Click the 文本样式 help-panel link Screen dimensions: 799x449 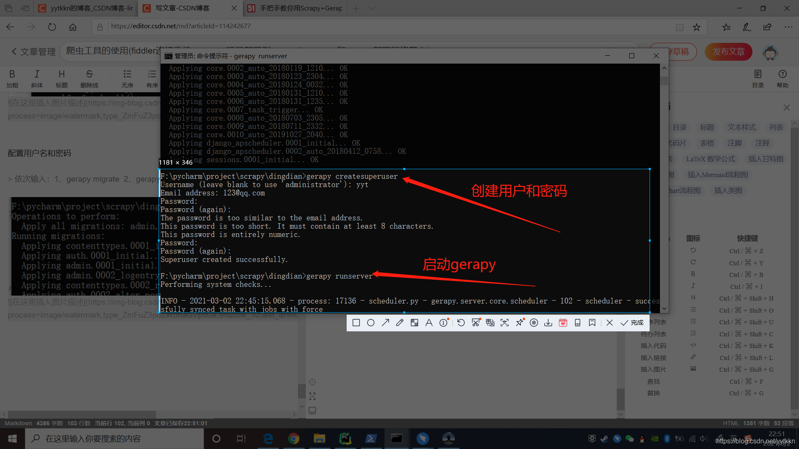click(x=742, y=128)
